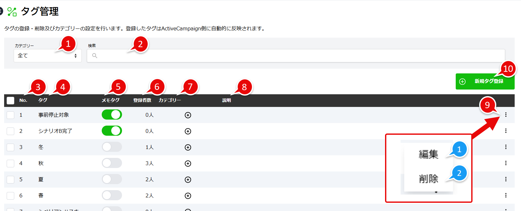Click the 新規タグ登録 button

point(485,82)
